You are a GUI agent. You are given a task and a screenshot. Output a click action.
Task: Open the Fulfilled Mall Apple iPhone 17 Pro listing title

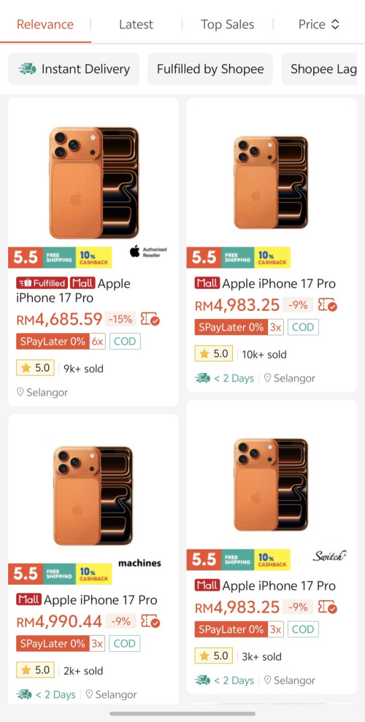74,291
